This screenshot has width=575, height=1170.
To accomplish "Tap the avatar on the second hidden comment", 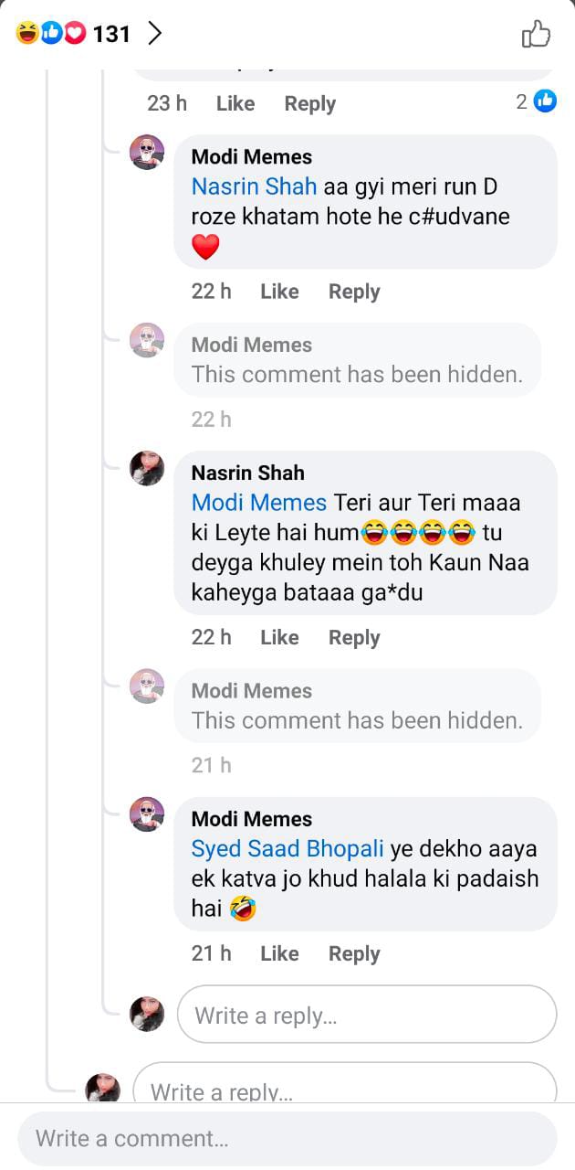I will pos(147,686).
